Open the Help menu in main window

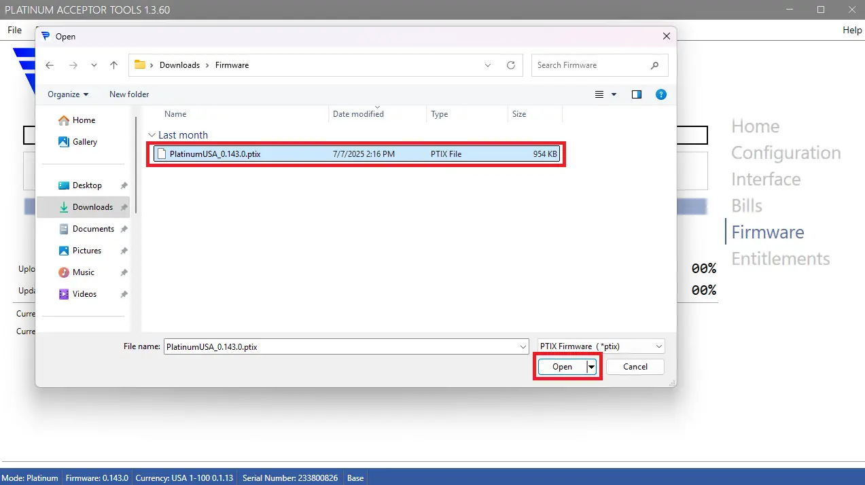tap(852, 30)
